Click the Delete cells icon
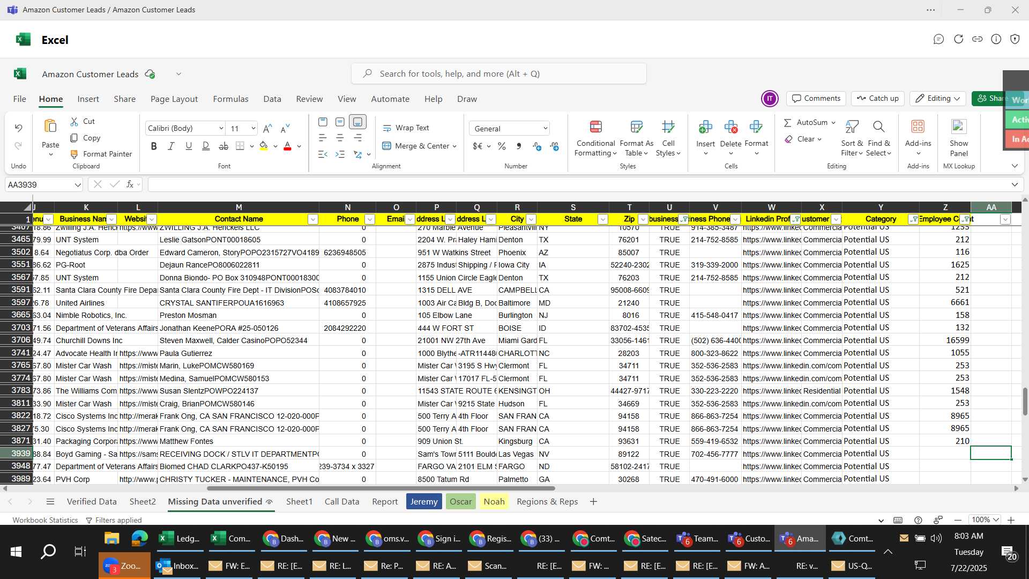The width and height of the screenshot is (1029, 579). point(730,127)
